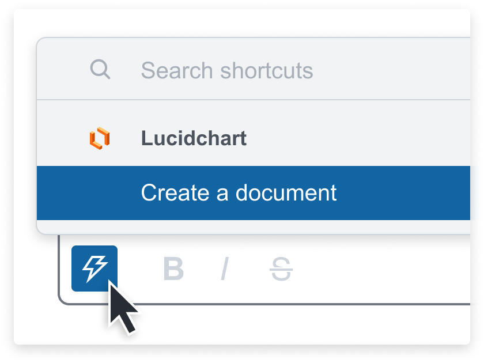Screen dimensions: 484x363
Task: Click the crossed-out S strikethrough button
Action: [281, 269]
